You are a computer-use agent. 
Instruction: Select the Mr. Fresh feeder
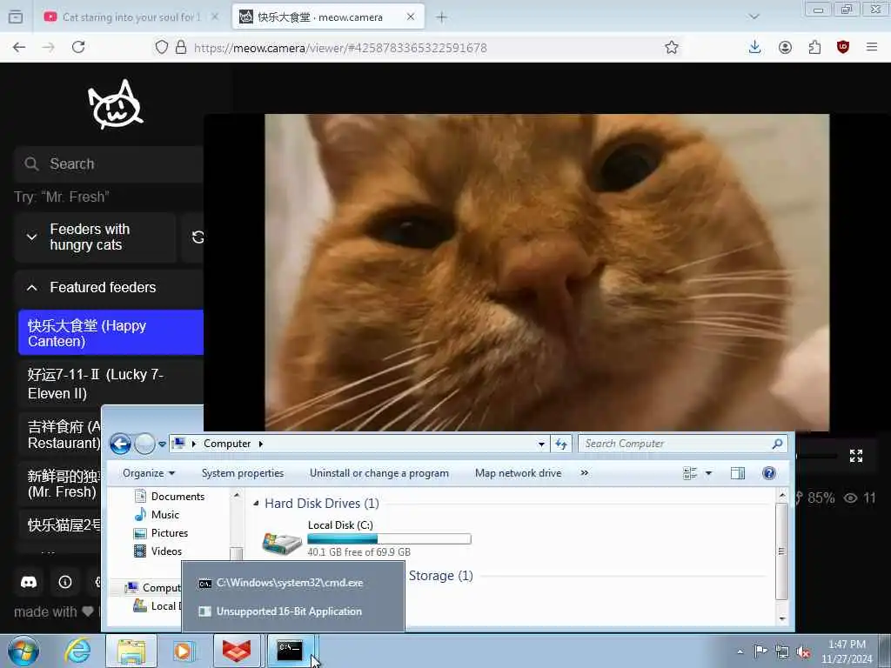[x=60, y=484]
